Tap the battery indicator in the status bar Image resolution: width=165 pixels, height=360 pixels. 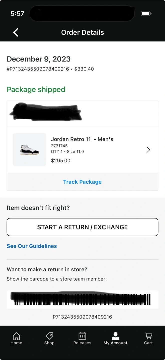pos(146,13)
